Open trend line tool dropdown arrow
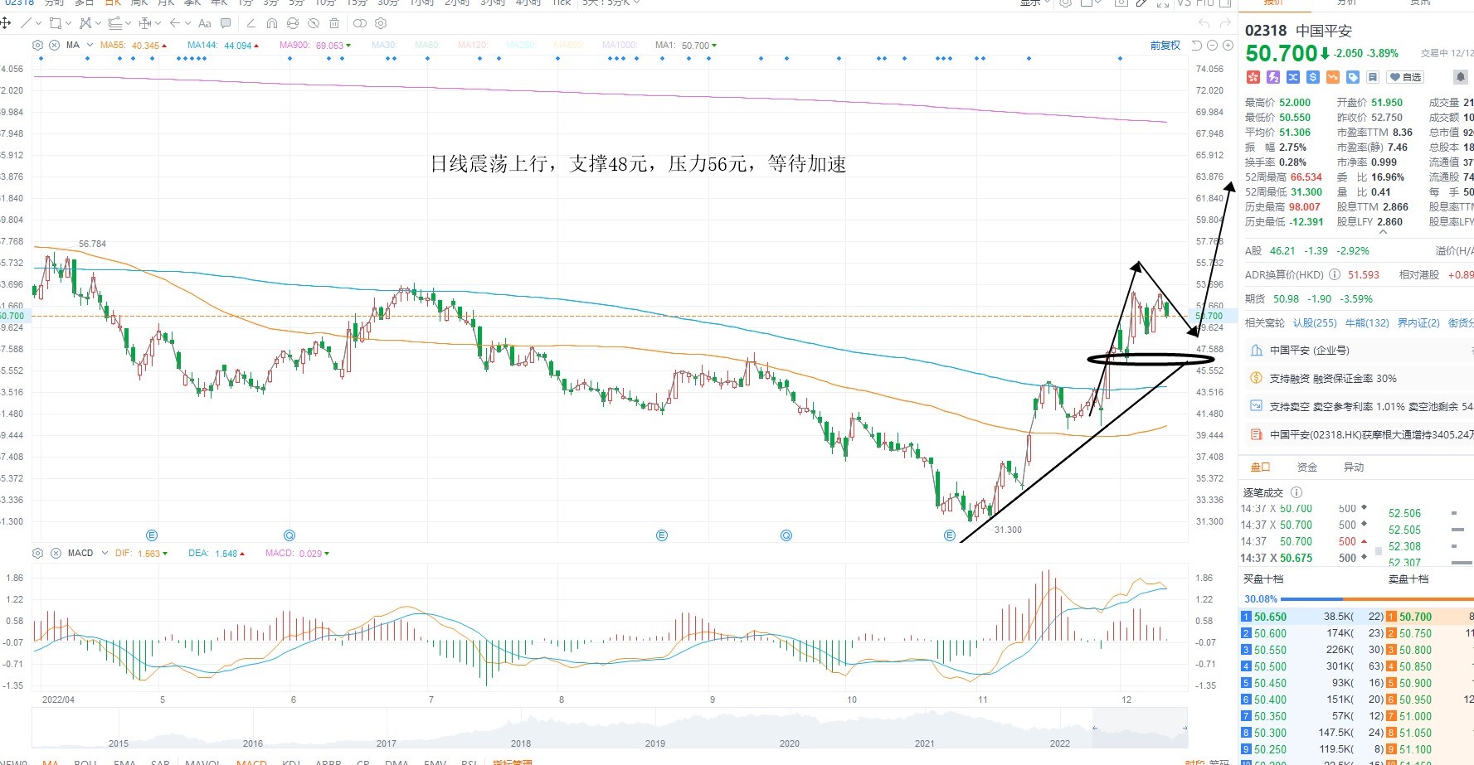Viewport: 1474px width, 765px height. pos(38,23)
